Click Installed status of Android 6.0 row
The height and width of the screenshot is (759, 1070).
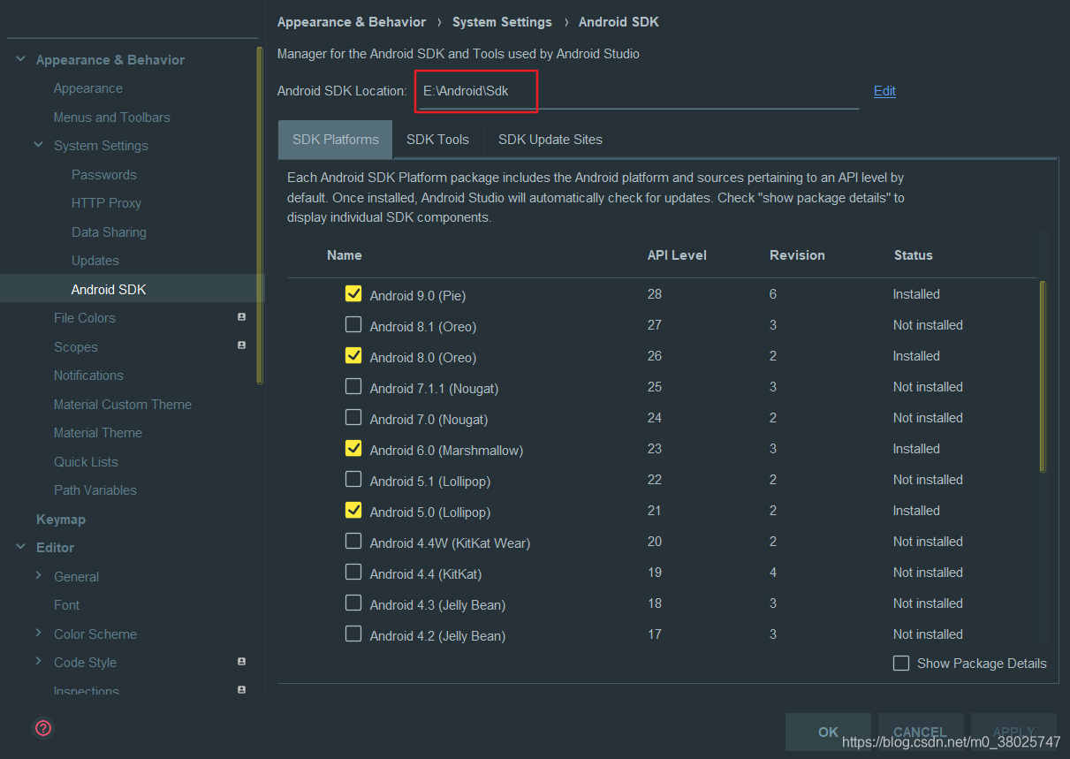[x=916, y=449]
